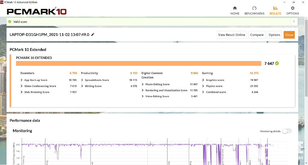The image size is (308, 165).
Task: Click the vertical scrollbar thumb
Action: click(306, 58)
